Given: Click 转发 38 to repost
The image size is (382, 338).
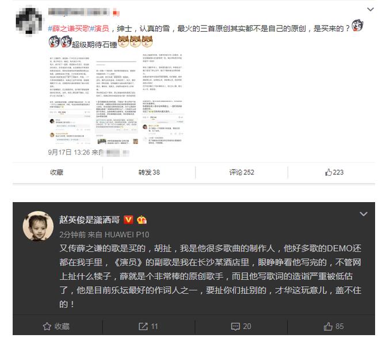Looking at the screenshot, I should click(x=149, y=172).
